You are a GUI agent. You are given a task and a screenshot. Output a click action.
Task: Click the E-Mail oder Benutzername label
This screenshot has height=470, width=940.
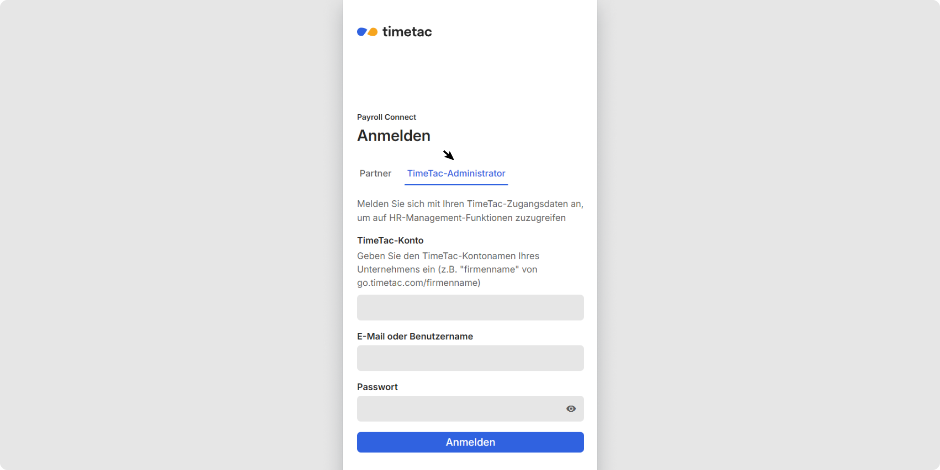[415, 337]
